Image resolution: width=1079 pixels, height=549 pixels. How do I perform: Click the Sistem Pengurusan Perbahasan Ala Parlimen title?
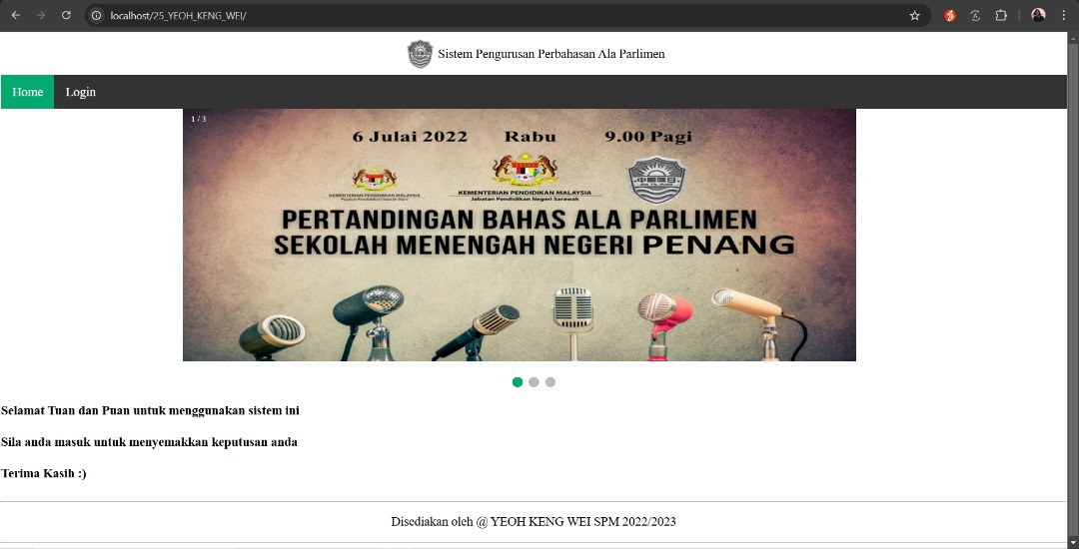[550, 54]
